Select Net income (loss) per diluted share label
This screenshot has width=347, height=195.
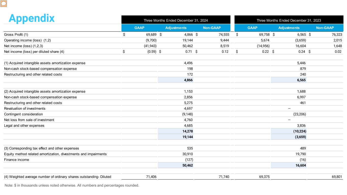click(34, 52)
